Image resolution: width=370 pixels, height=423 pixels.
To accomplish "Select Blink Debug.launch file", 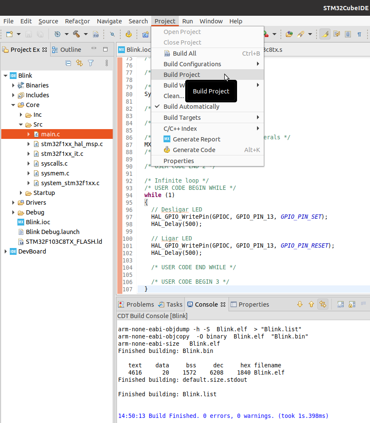I will (x=52, y=232).
